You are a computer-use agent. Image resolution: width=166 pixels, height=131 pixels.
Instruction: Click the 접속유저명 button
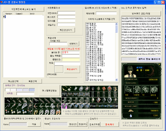[95, 124]
